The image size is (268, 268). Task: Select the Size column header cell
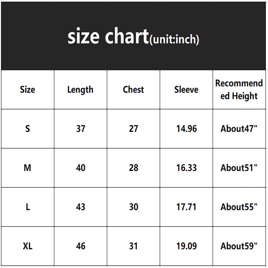point(28,90)
